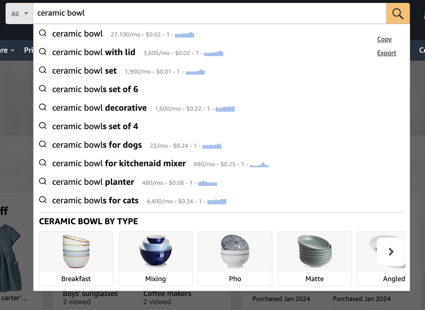The image size is (425, 310).
Task: Select 'ceramic bowls set of 6' suggestion
Action: coord(95,89)
